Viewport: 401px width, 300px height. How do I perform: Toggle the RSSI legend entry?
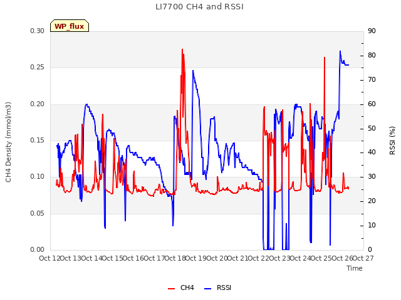point(217,287)
